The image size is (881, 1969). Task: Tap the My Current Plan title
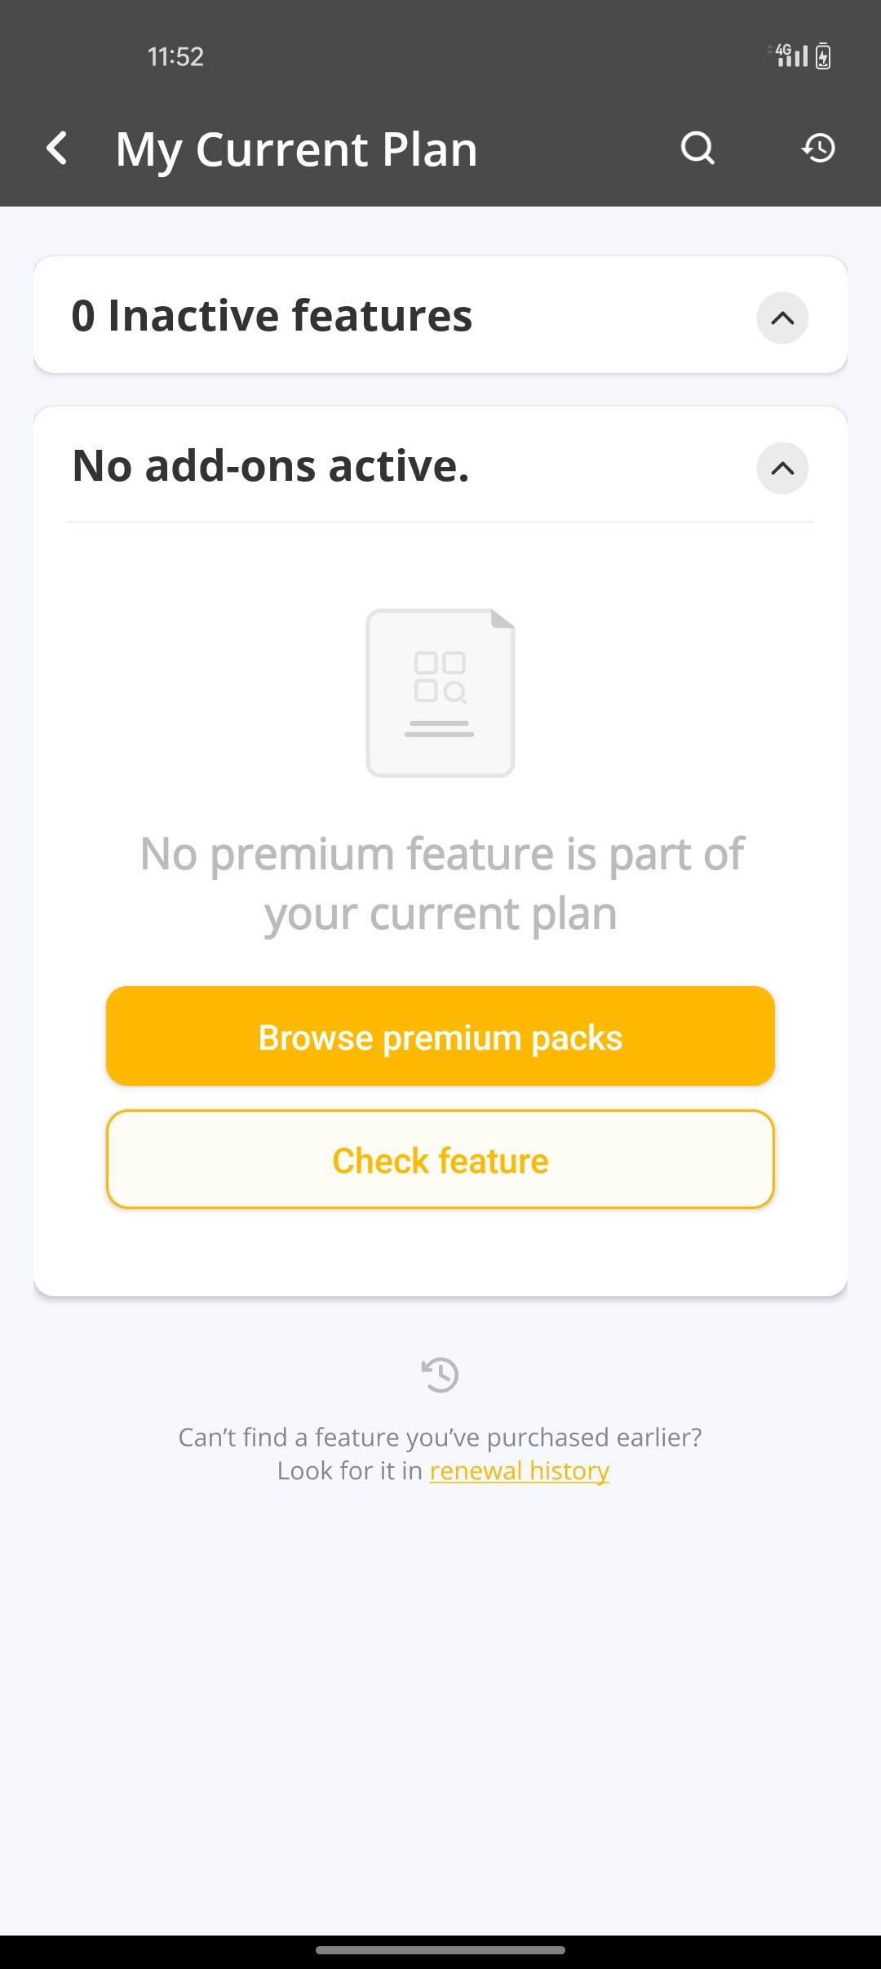(296, 150)
